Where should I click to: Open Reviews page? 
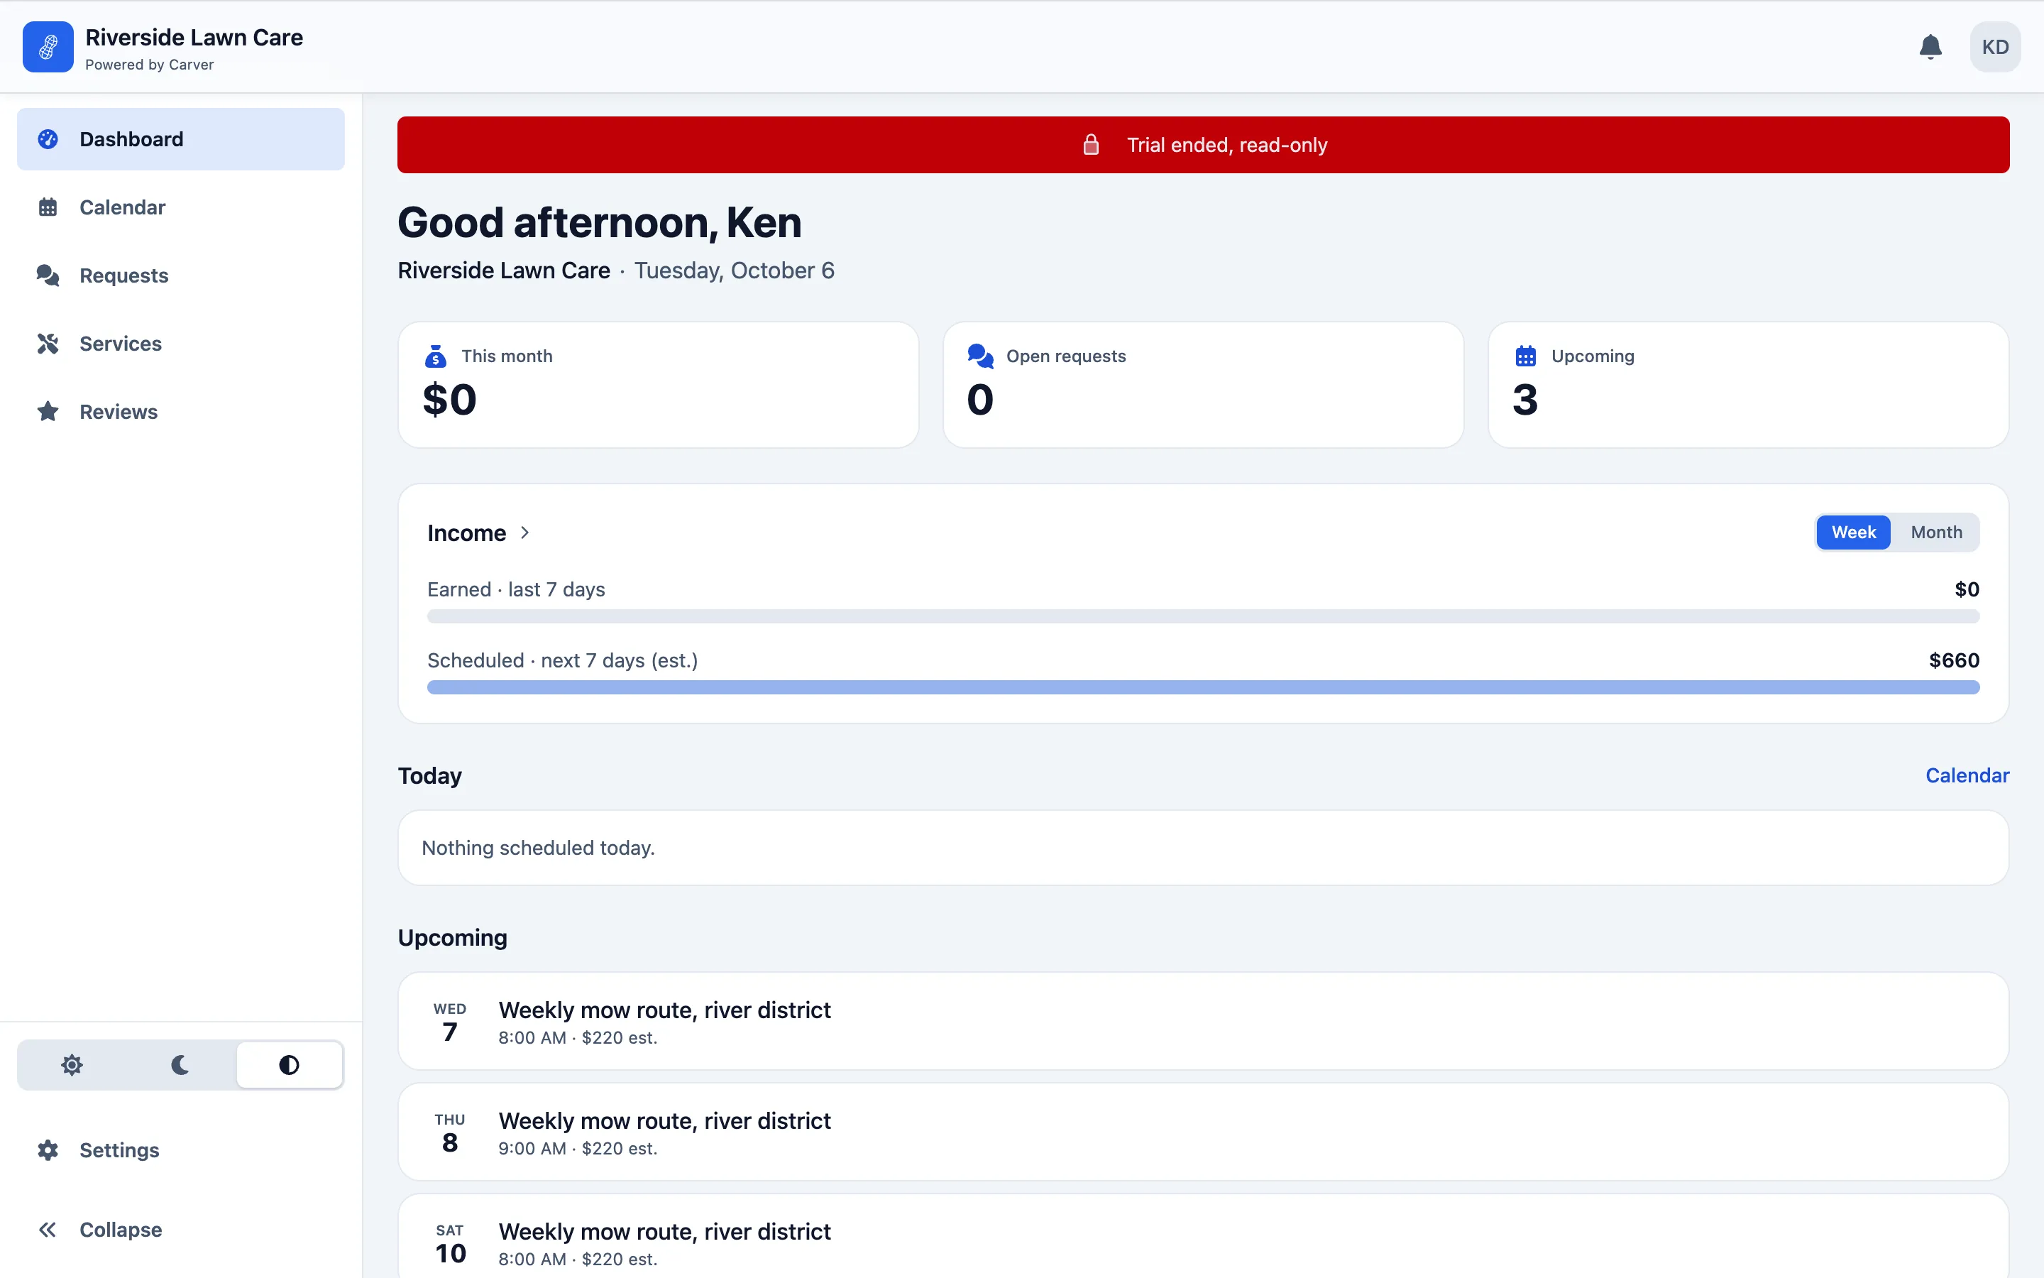coord(181,412)
